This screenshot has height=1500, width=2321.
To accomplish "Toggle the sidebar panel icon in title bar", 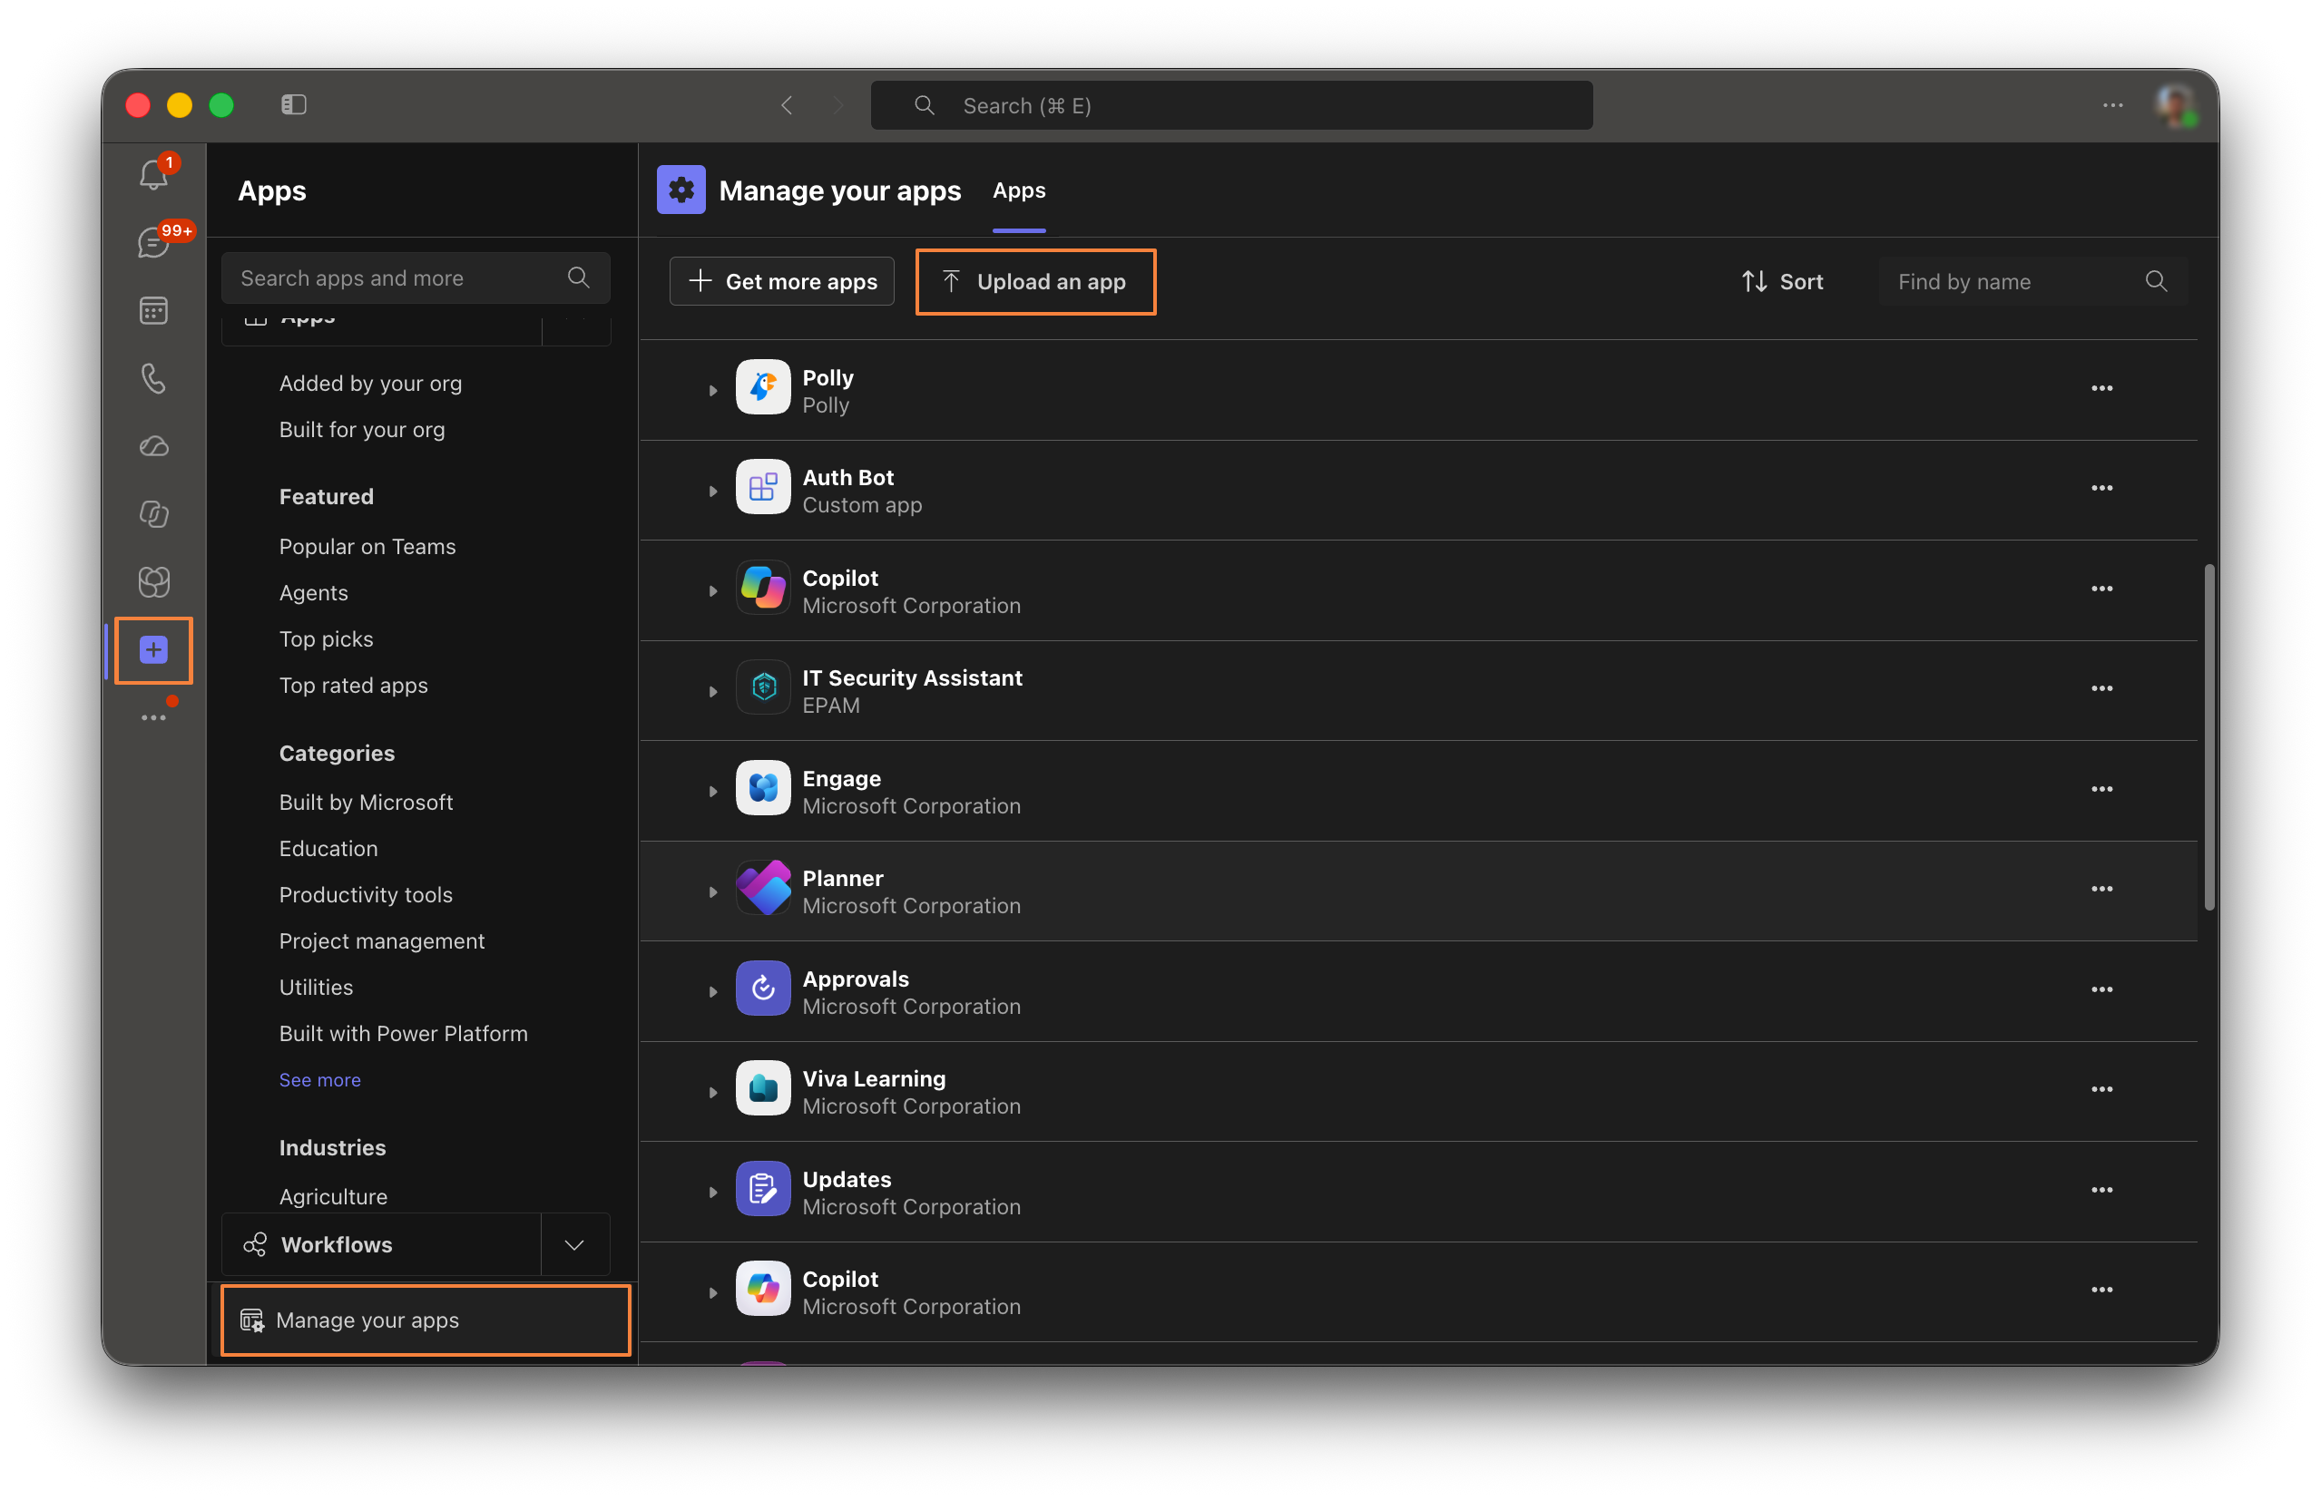I will [x=293, y=104].
